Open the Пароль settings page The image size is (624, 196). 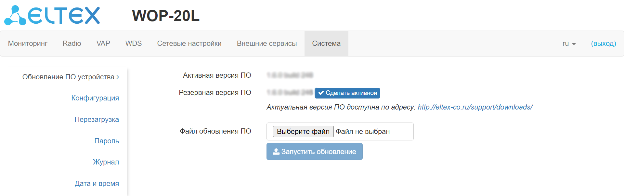click(107, 141)
